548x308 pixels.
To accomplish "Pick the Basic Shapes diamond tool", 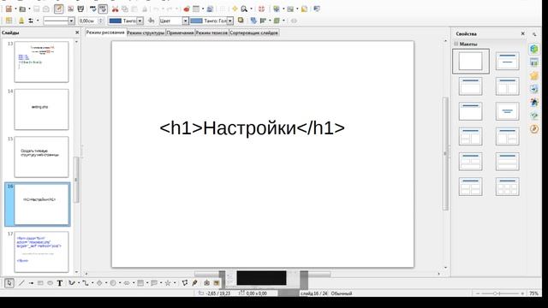I will click(x=99, y=283).
